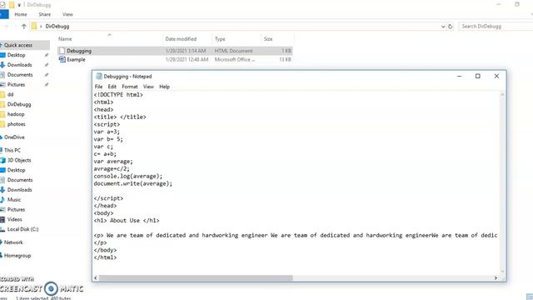Switch to Explorer Share ribbon tab
Viewport: 533px width, 300px height.
(x=44, y=14)
